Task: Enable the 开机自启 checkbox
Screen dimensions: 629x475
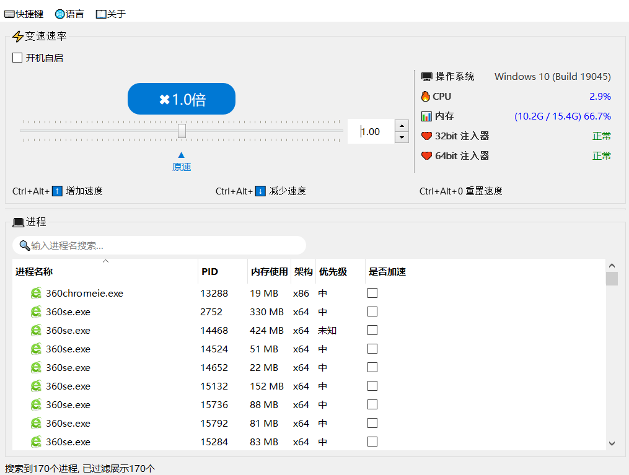Action: (17, 57)
